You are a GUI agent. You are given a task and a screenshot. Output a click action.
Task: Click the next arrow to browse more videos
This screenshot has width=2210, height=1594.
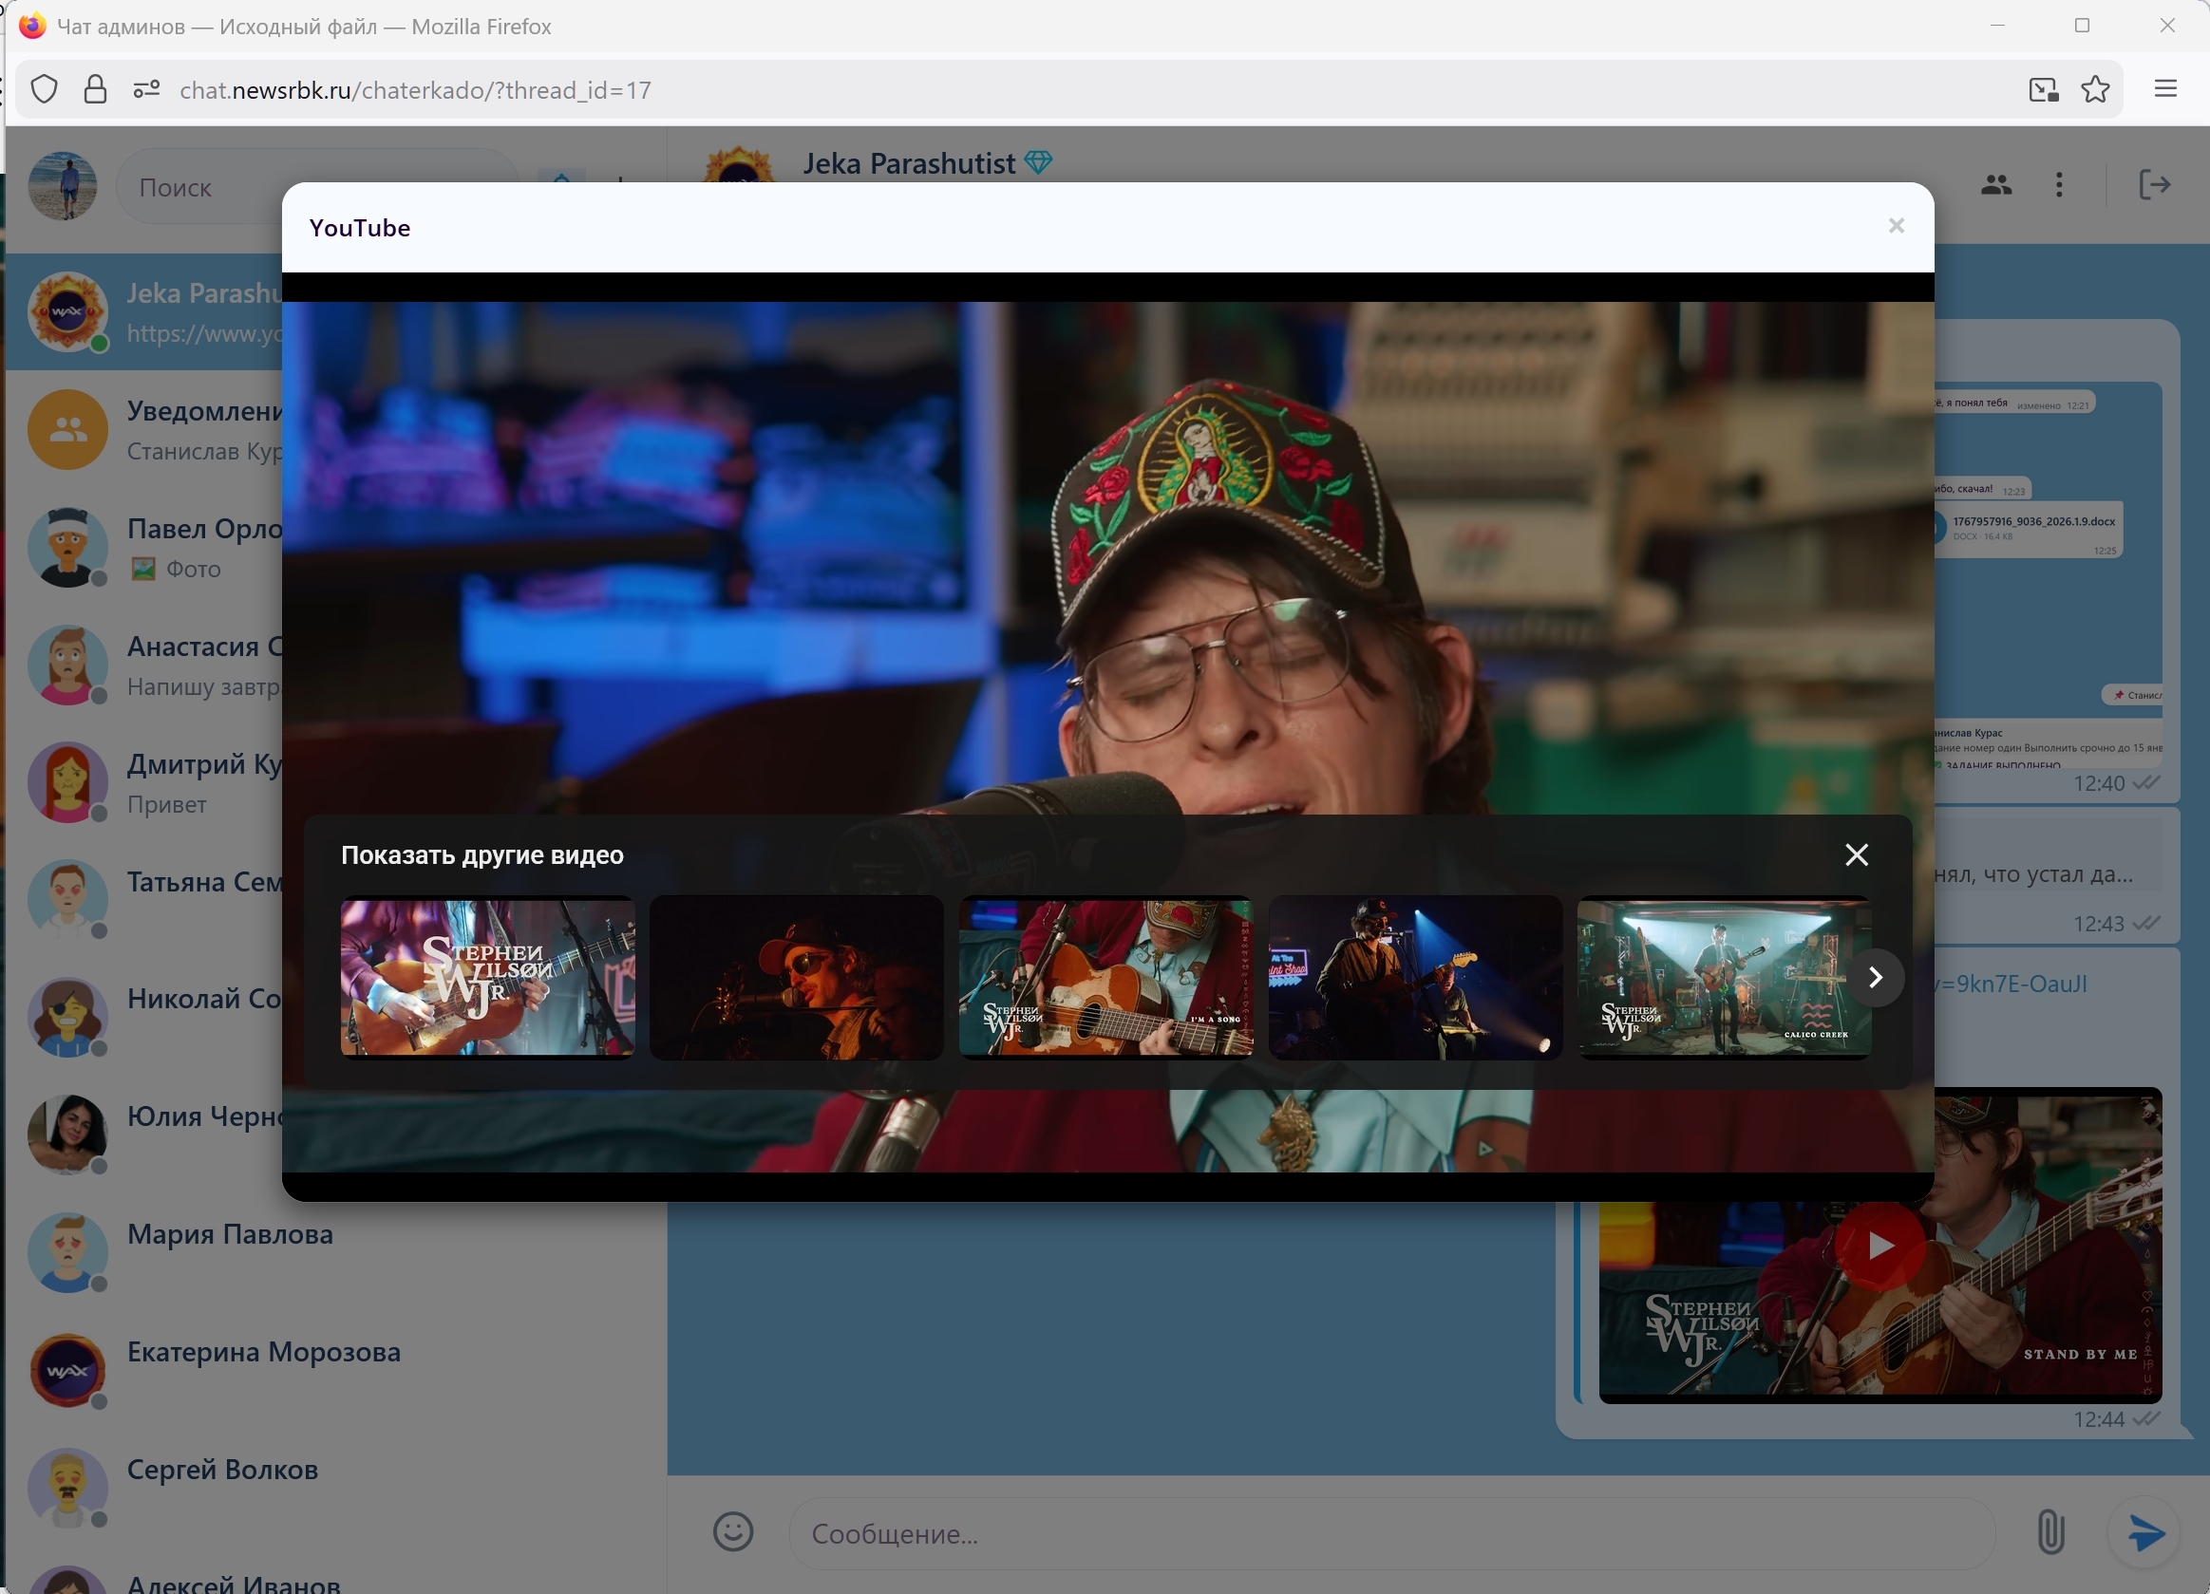1877,977
